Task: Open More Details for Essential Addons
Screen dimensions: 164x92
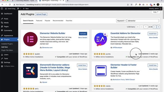Action: click(x=153, y=38)
